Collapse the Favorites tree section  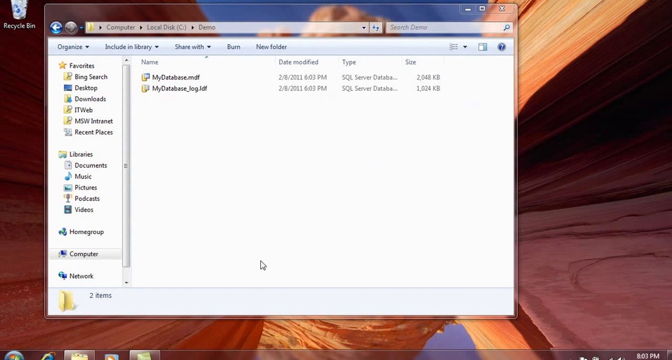click(x=55, y=66)
